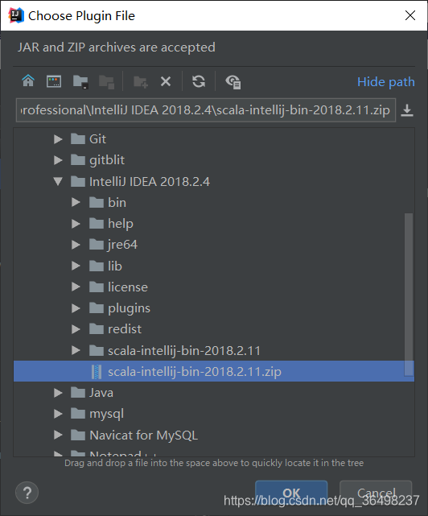This screenshot has width=428, height=516.
Task: Click the Hide path link
Action: 386,82
